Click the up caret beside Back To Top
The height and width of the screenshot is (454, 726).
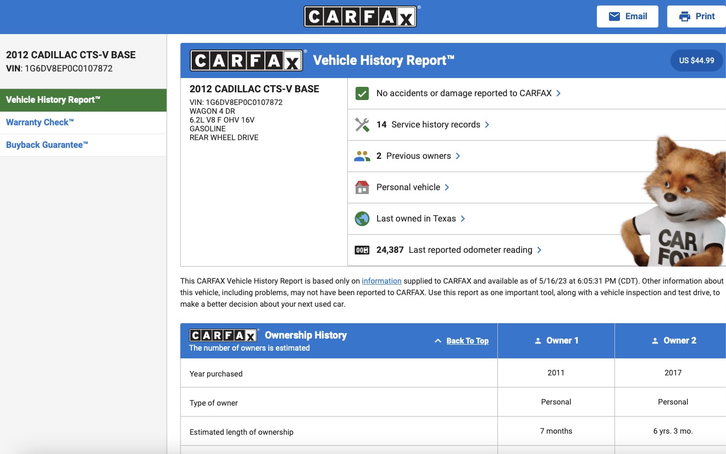point(438,341)
